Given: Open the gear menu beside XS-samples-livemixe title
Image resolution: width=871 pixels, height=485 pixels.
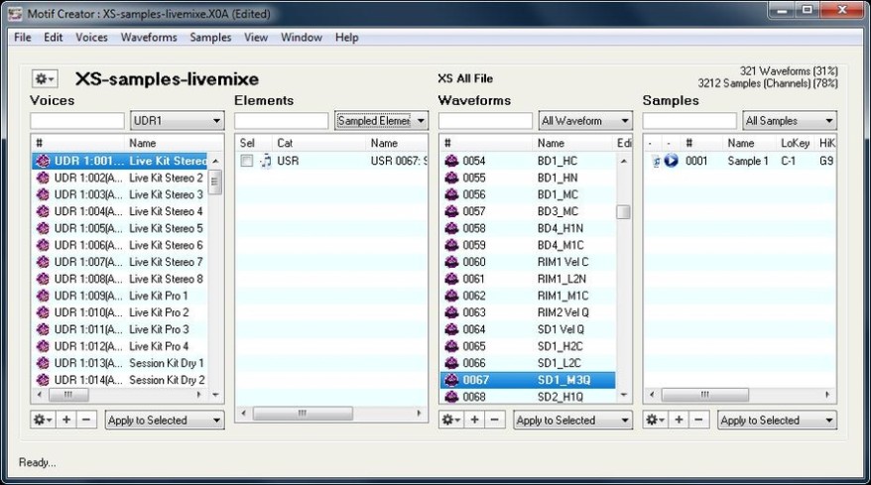Looking at the screenshot, I should tap(45, 79).
